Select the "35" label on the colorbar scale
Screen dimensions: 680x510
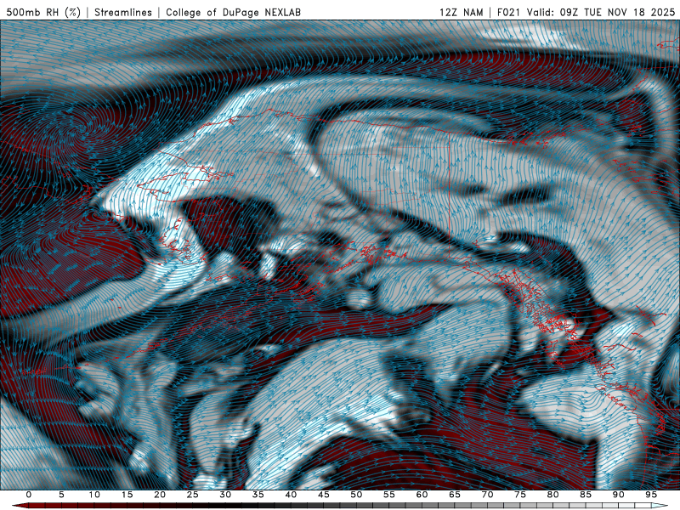(258, 495)
